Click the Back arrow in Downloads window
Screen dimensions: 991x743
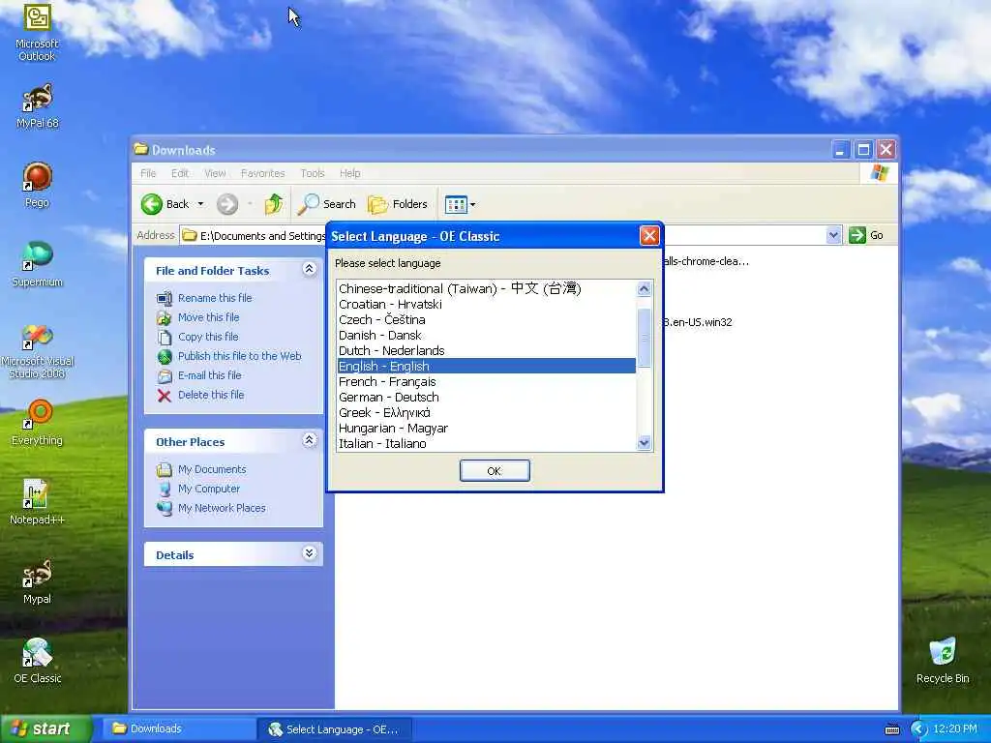[165, 204]
